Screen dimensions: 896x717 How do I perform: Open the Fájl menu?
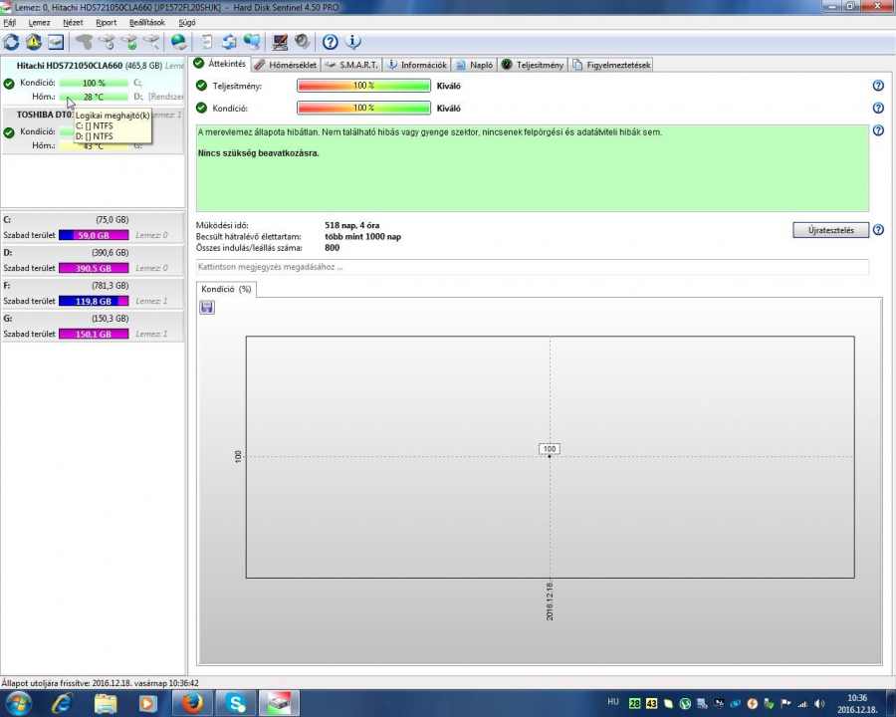point(10,23)
